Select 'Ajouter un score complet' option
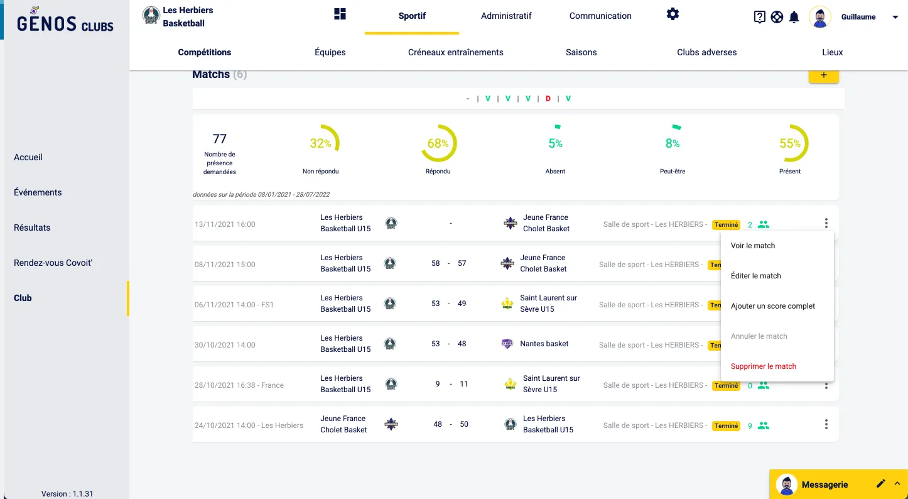 click(x=772, y=306)
